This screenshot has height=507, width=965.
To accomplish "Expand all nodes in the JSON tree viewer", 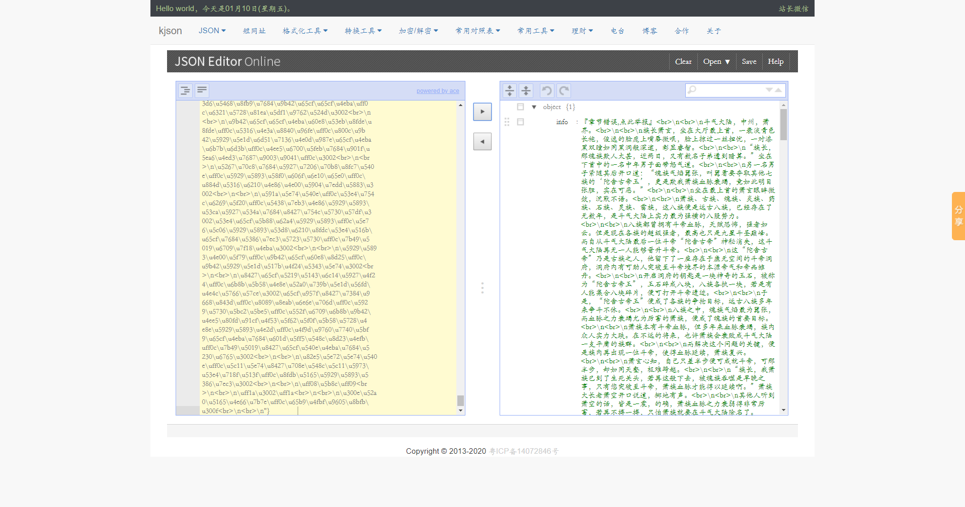I will click(509, 90).
